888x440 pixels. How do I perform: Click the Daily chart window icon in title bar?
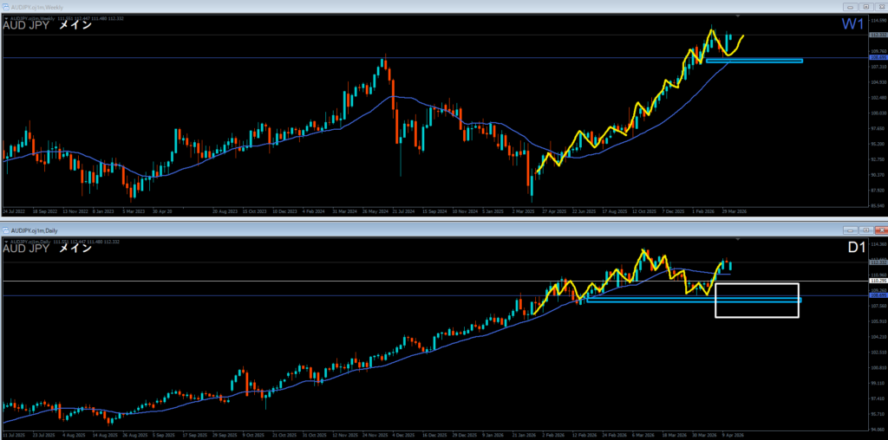(5, 230)
